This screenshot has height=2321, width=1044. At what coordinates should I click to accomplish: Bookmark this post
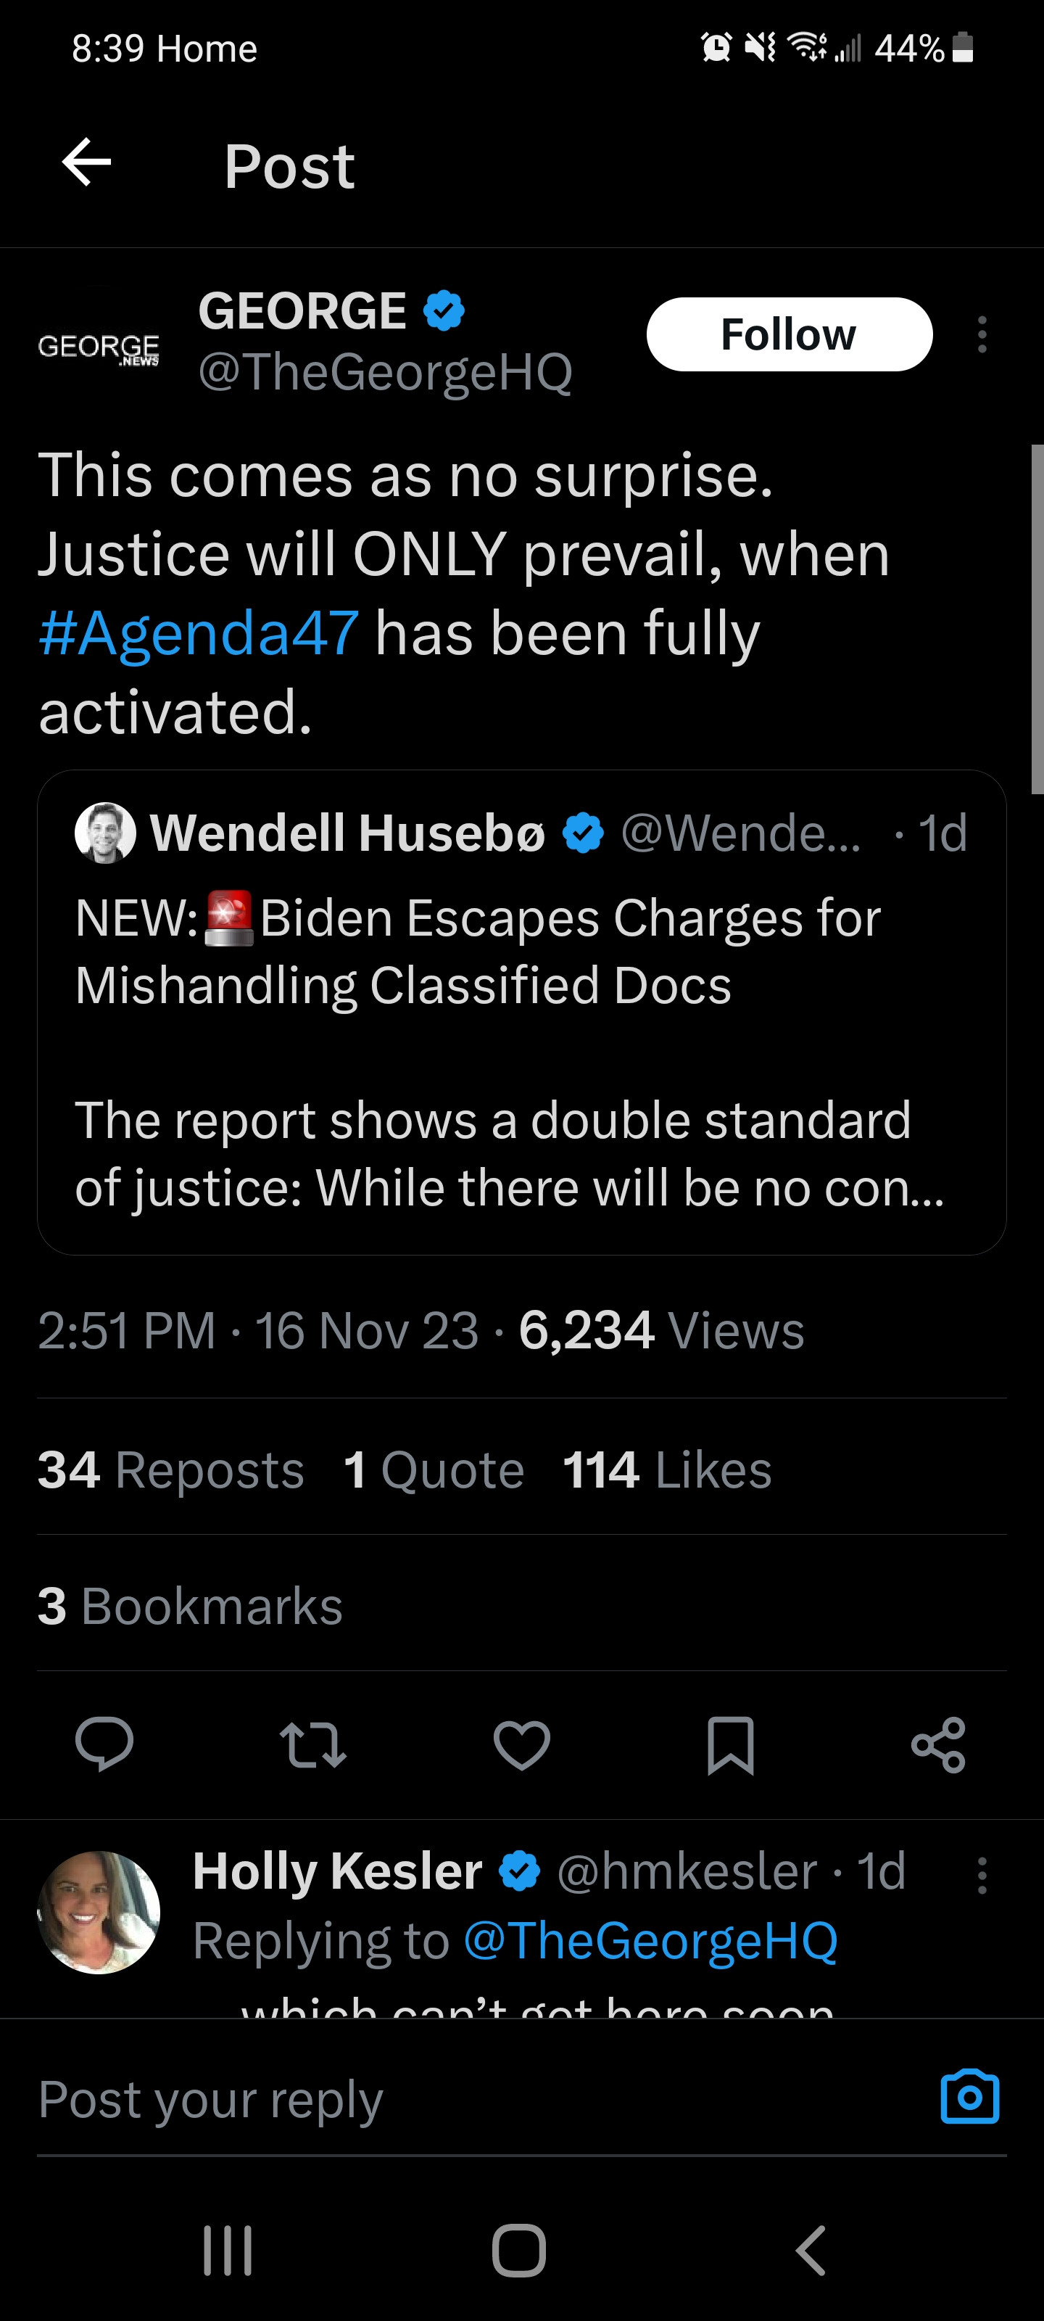[x=729, y=1745]
